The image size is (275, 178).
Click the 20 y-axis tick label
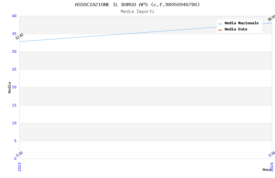(14, 87)
